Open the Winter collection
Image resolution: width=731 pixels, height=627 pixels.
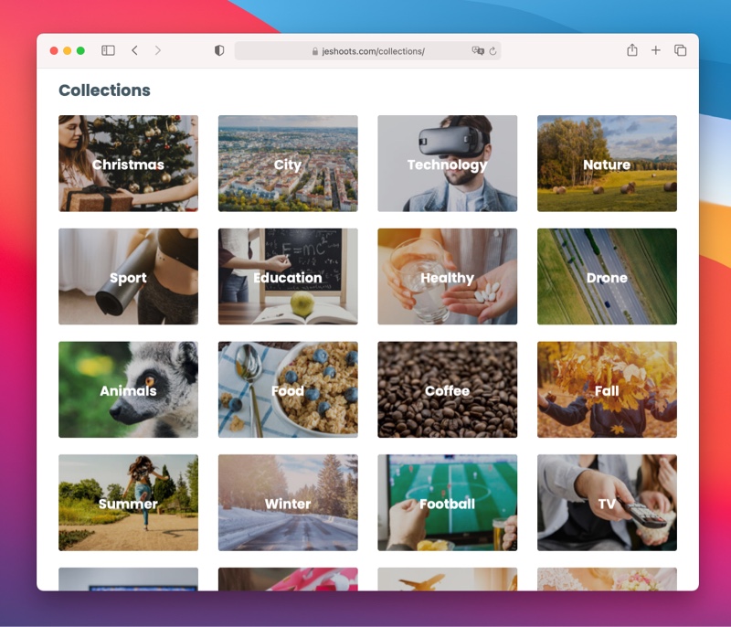pyautogui.click(x=288, y=503)
